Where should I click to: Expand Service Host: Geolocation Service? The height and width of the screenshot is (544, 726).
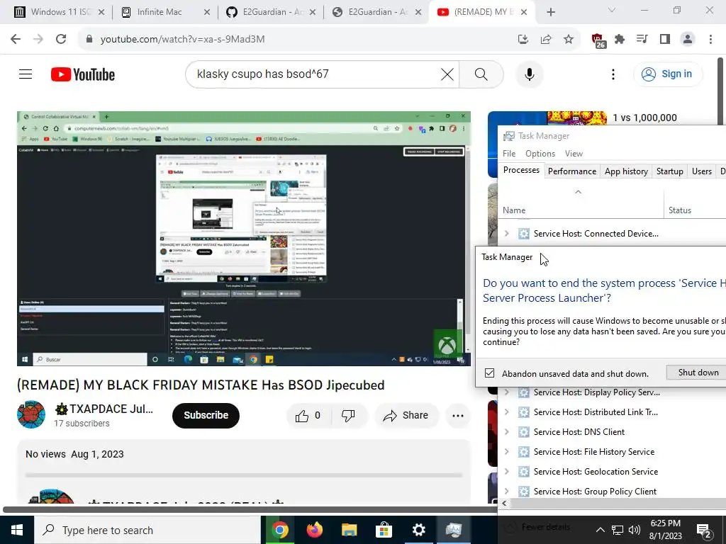tap(506, 472)
